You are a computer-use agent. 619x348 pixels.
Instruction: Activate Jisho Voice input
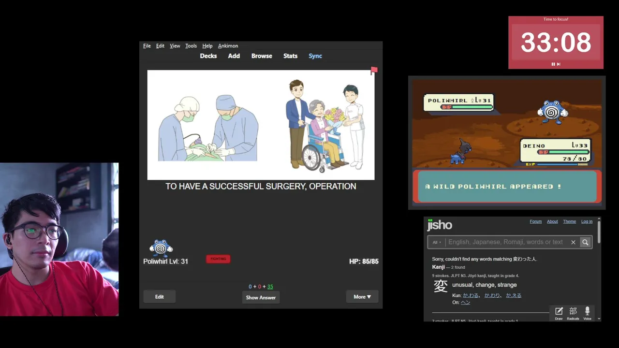(x=587, y=313)
